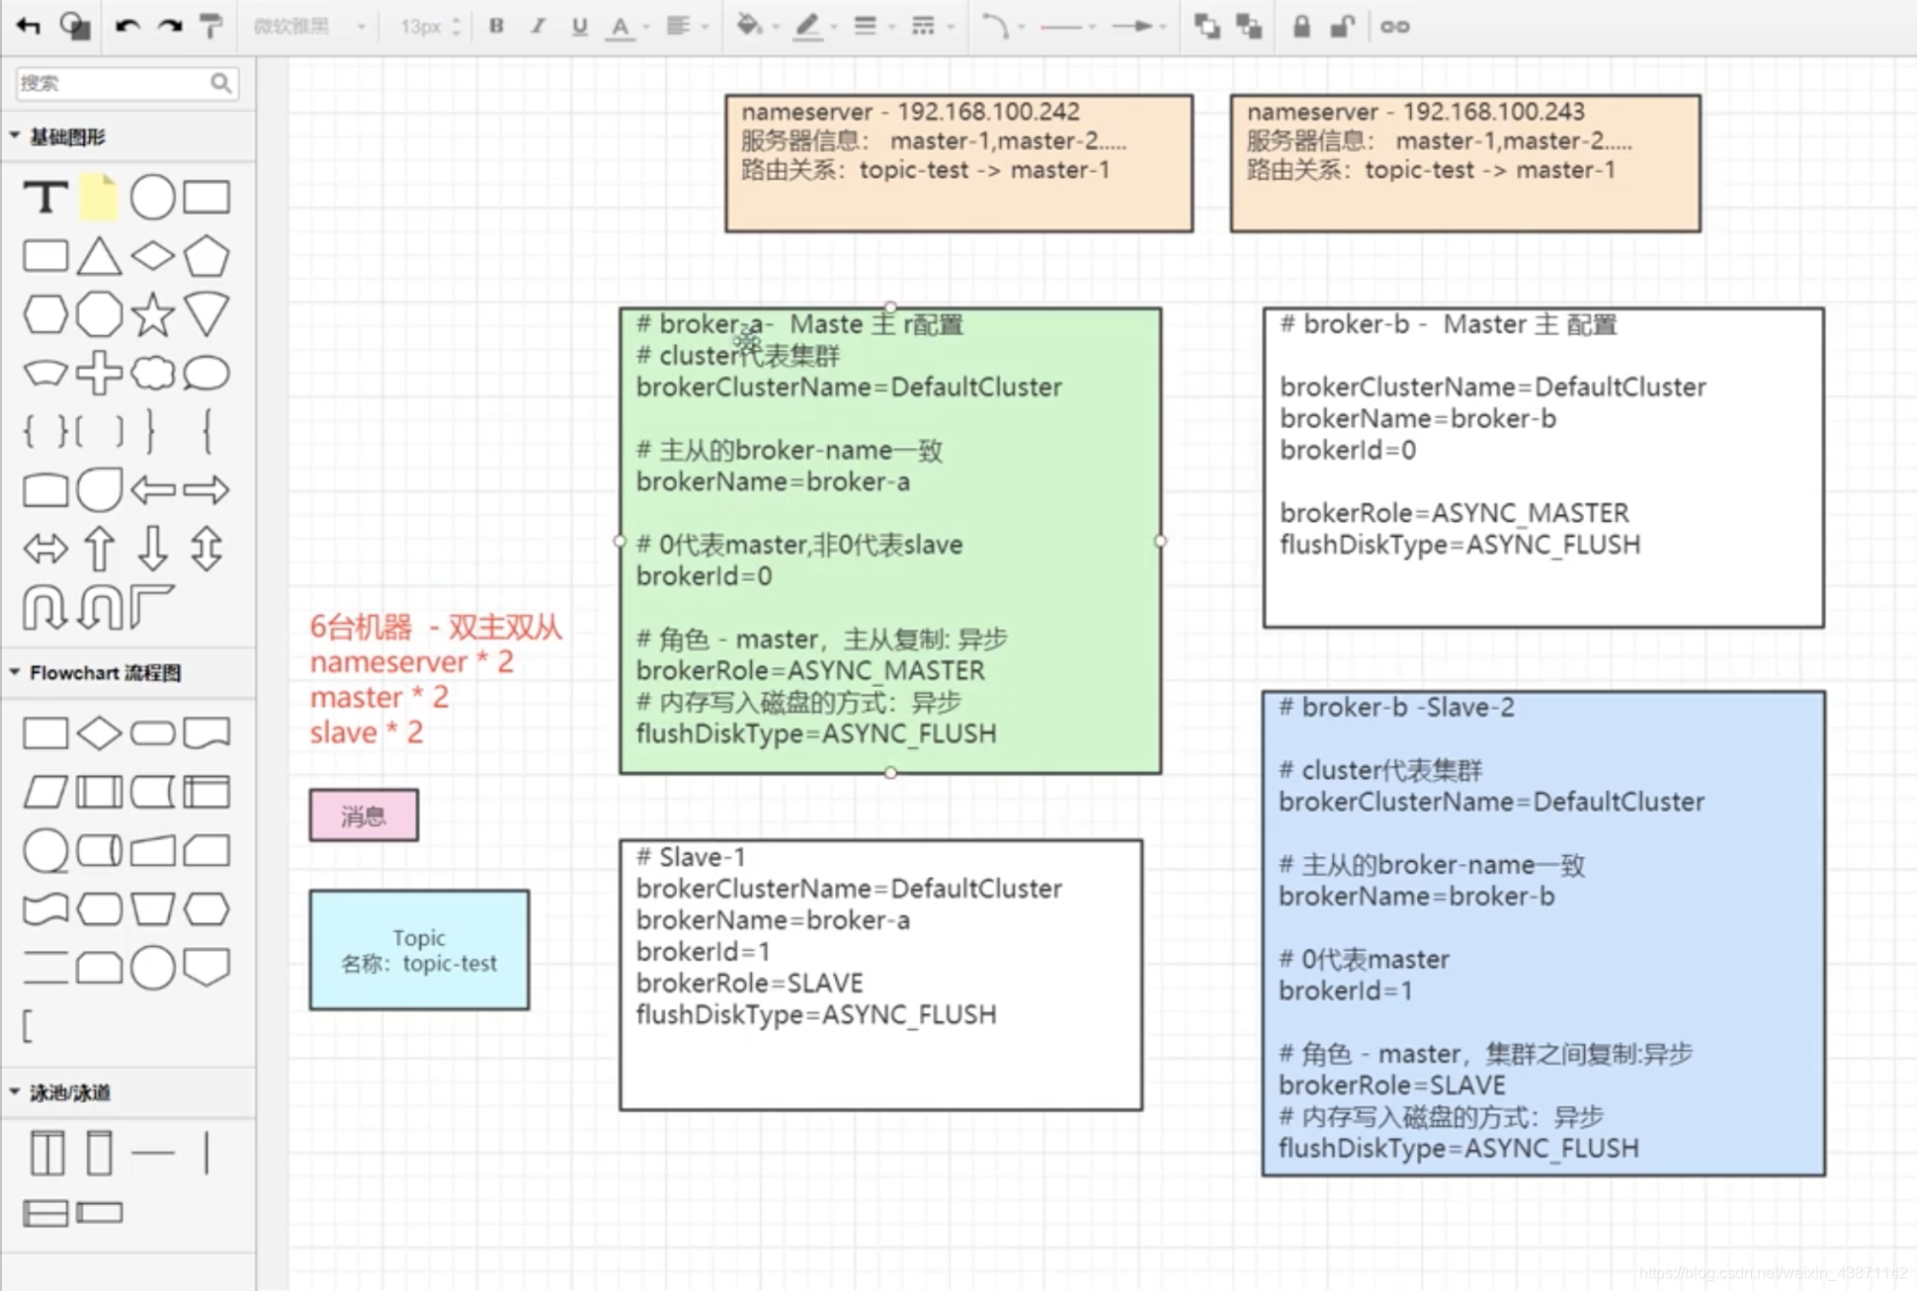Viewport: 1917px width, 1291px height.
Task: Click the send to back icon
Action: click(x=1249, y=27)
